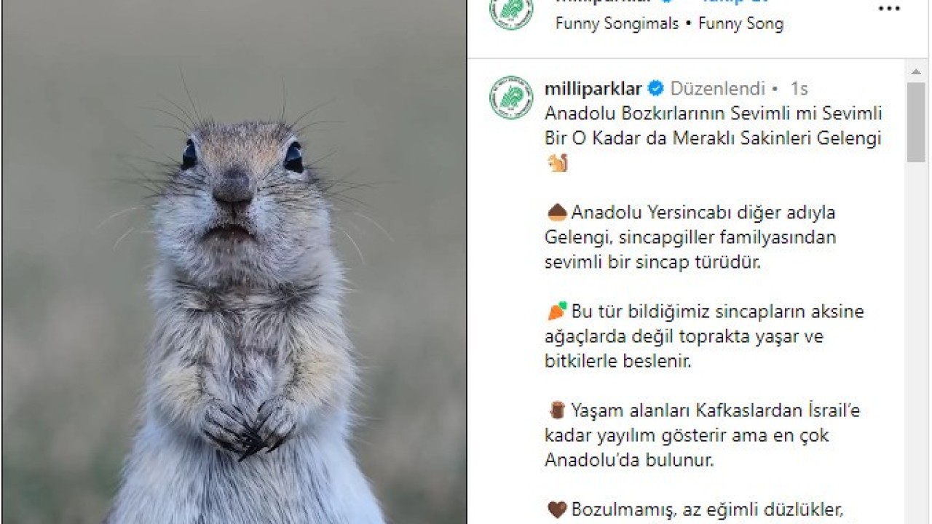Click the caption panel scrollbar thumb
The height and width of the screenshot is (524, 932).
(x=916, y=122)
